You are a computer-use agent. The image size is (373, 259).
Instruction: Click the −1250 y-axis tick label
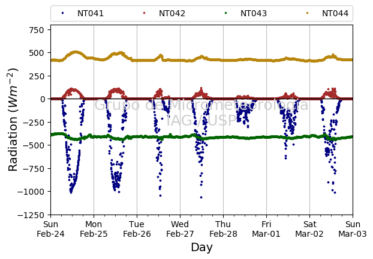pos(31,215)
